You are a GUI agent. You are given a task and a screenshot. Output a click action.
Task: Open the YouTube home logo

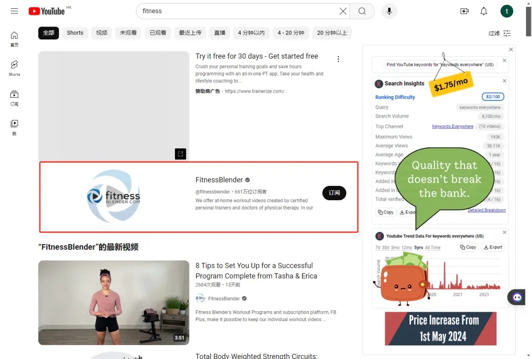(x=47, y=11)
